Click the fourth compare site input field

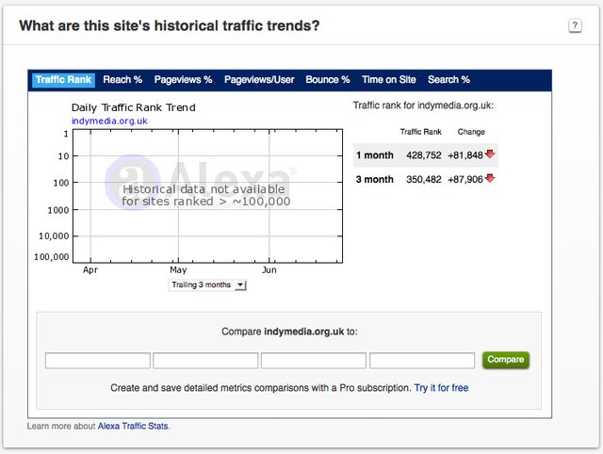422,361
